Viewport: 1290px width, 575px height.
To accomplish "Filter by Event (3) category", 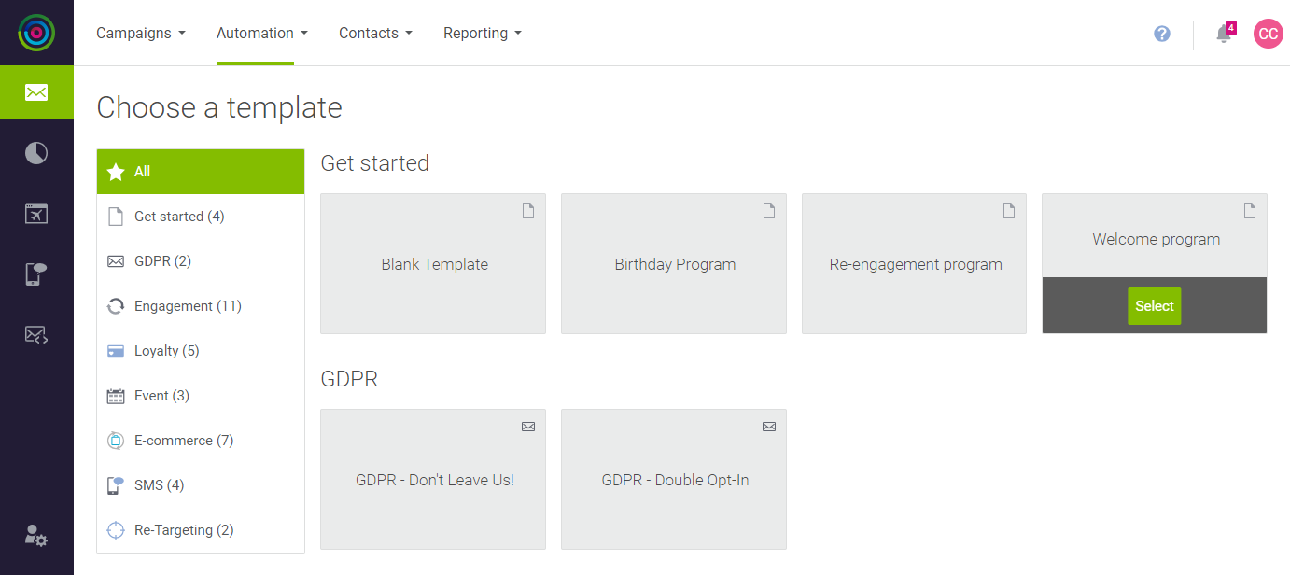I will [x=201, y=396].
